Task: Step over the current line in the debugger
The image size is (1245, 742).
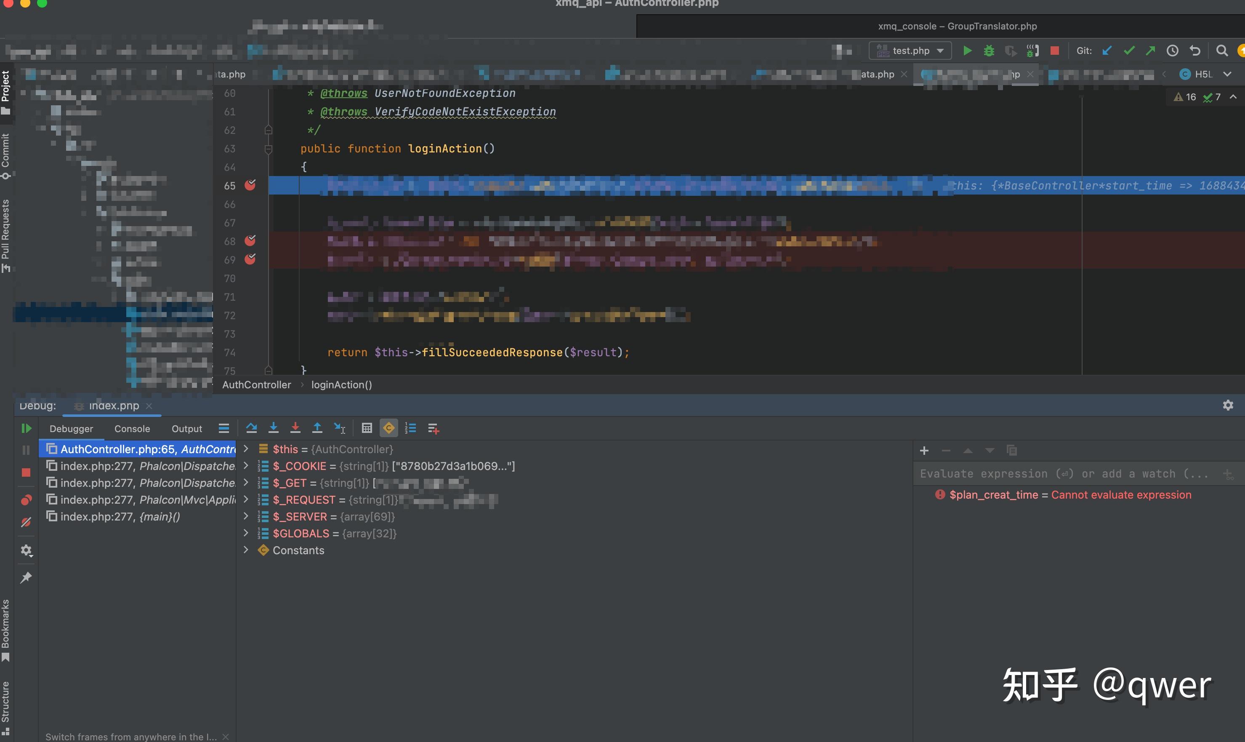Action: point(252,428)
